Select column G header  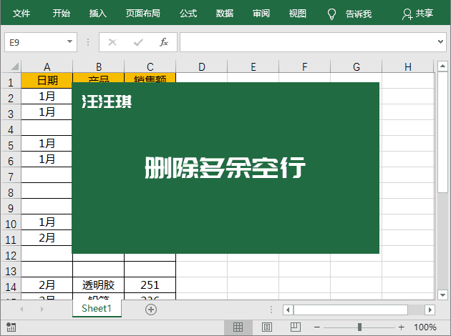click(356, 66)
